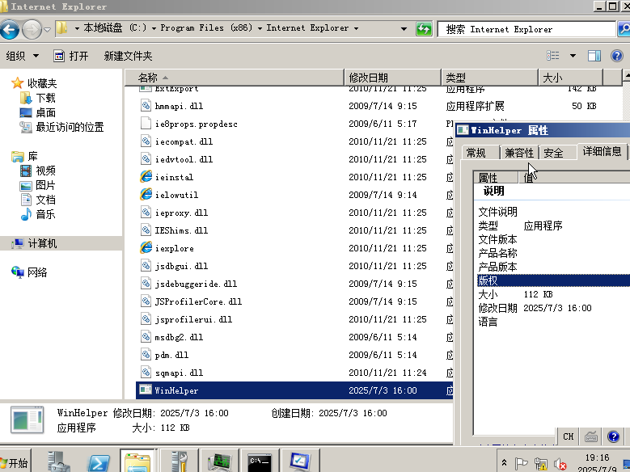Click the search magnifier icon
The image size is (630, 472).
tap(624, 29)
